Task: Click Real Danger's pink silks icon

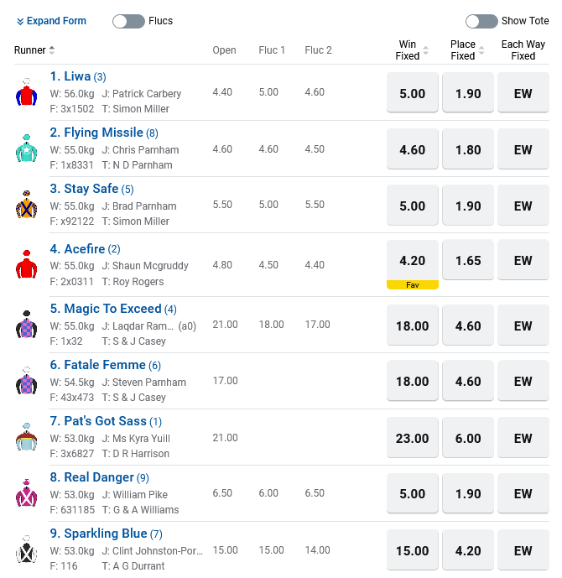Action: [x=27, y=493]
